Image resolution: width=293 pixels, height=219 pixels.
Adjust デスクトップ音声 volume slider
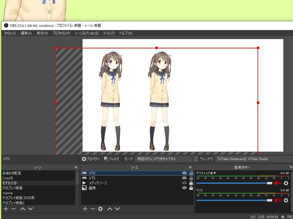(x=234, y=183)
